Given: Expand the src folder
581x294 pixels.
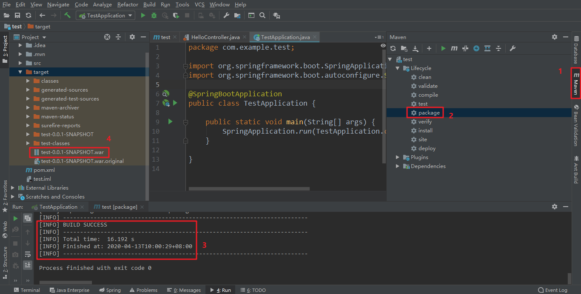Looking at the screenshot, I should (20, 63).
